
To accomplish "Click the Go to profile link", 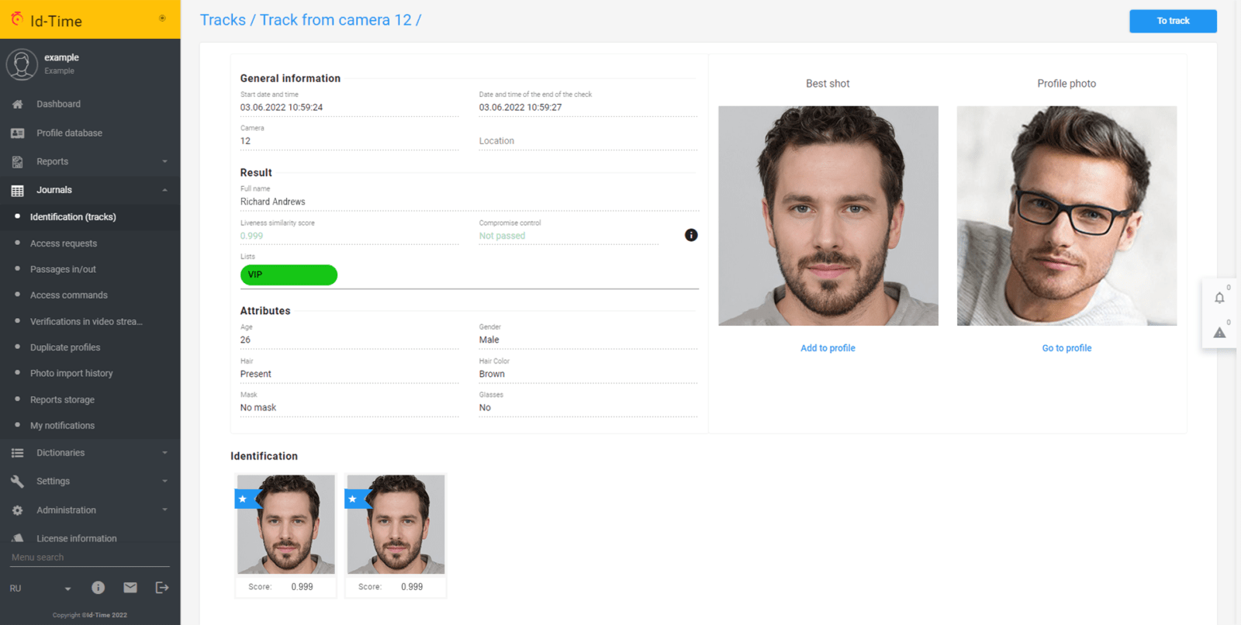I will 1066,348.
